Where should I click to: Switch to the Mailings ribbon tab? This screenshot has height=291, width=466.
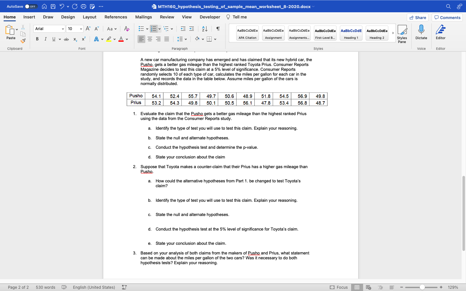(143, 17)
